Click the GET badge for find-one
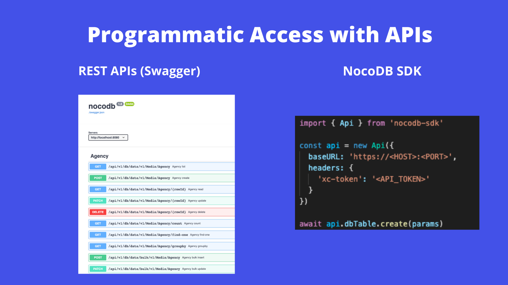Viewport: 508px width, 285px height. tap(98, 235)
